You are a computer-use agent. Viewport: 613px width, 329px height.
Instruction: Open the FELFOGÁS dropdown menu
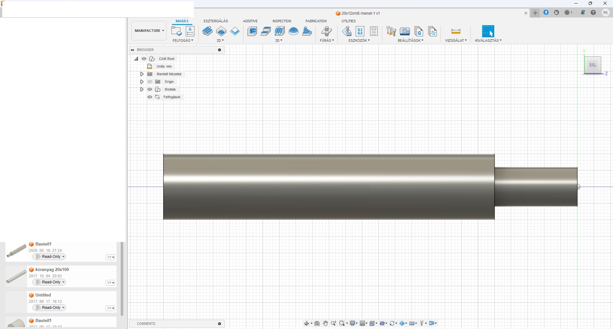pos(183,40)
